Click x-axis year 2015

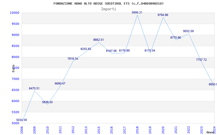point(99,130)
